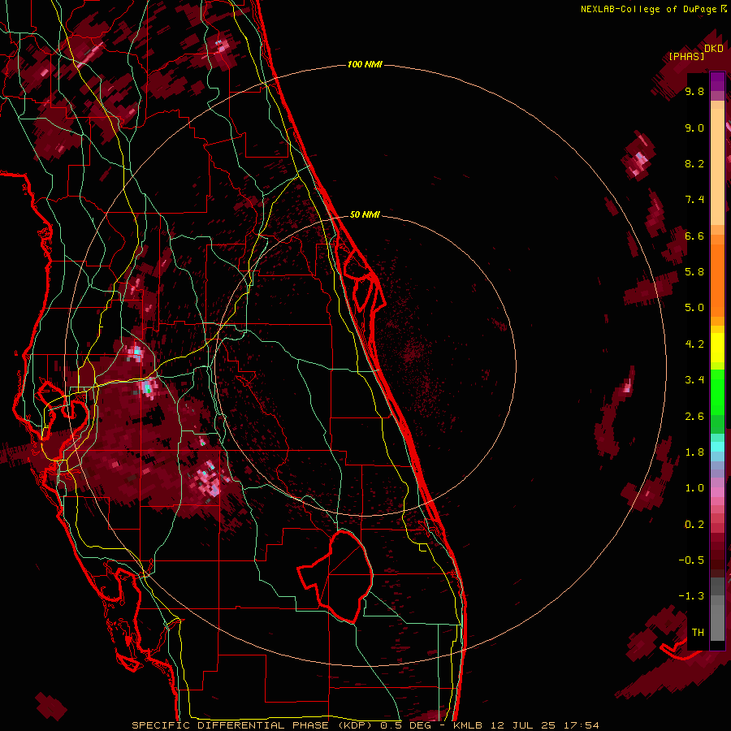Viewport: 731px width, 731px height.
Task: Click the -1.3 value on color scale
Action: tap(691, 596)
